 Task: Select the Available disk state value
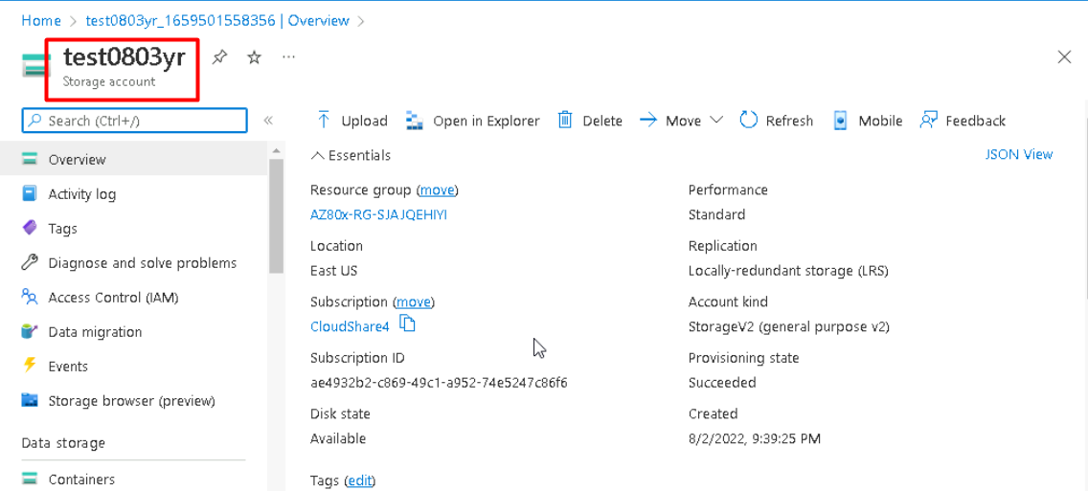tap(338, 439)
